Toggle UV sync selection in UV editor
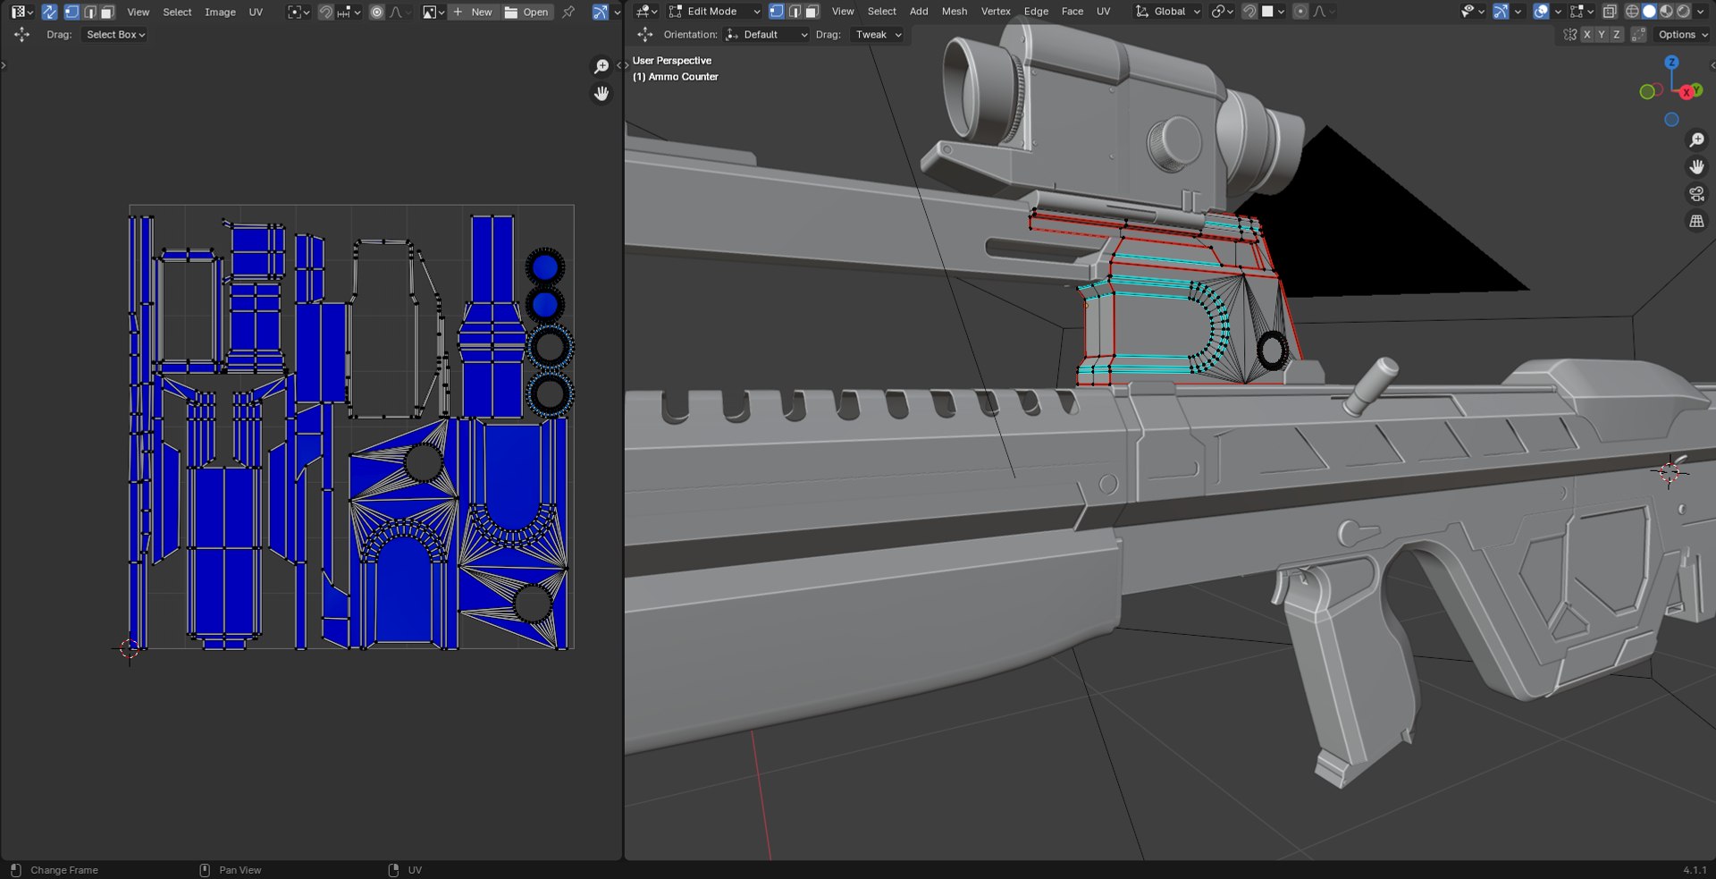Image resolution: width=1716 pixels, height=879 pixels. (x=49, y=12)
